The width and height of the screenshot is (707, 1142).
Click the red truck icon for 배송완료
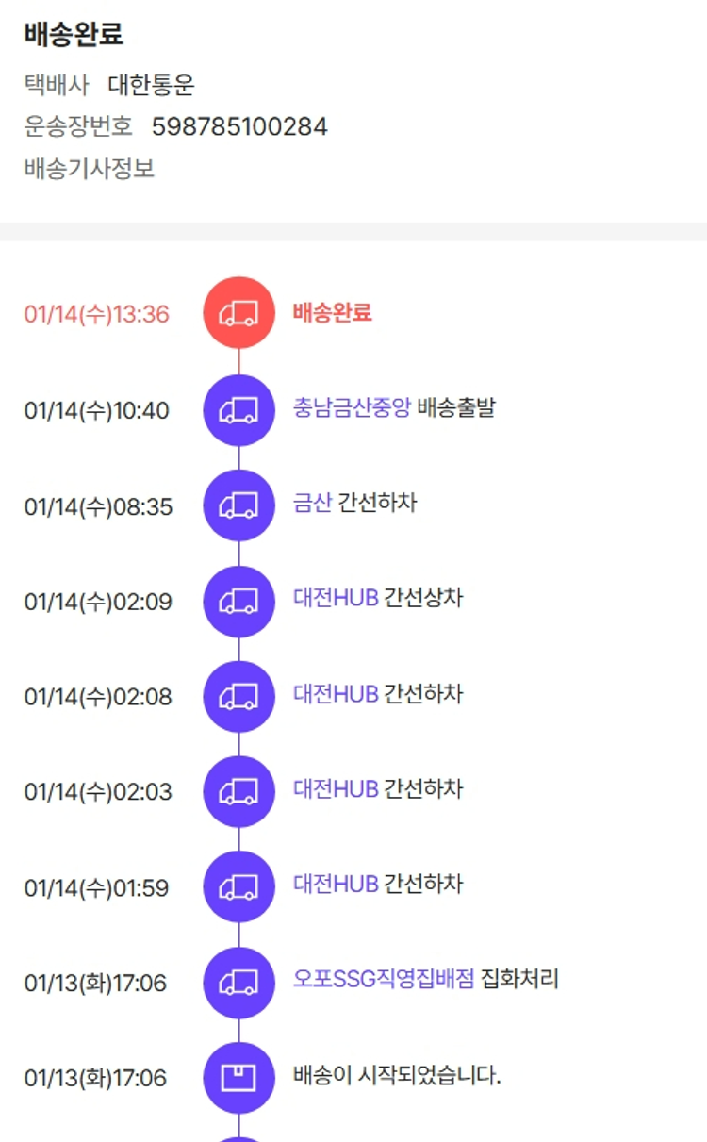pyautogui.click(x=238, y=313)
